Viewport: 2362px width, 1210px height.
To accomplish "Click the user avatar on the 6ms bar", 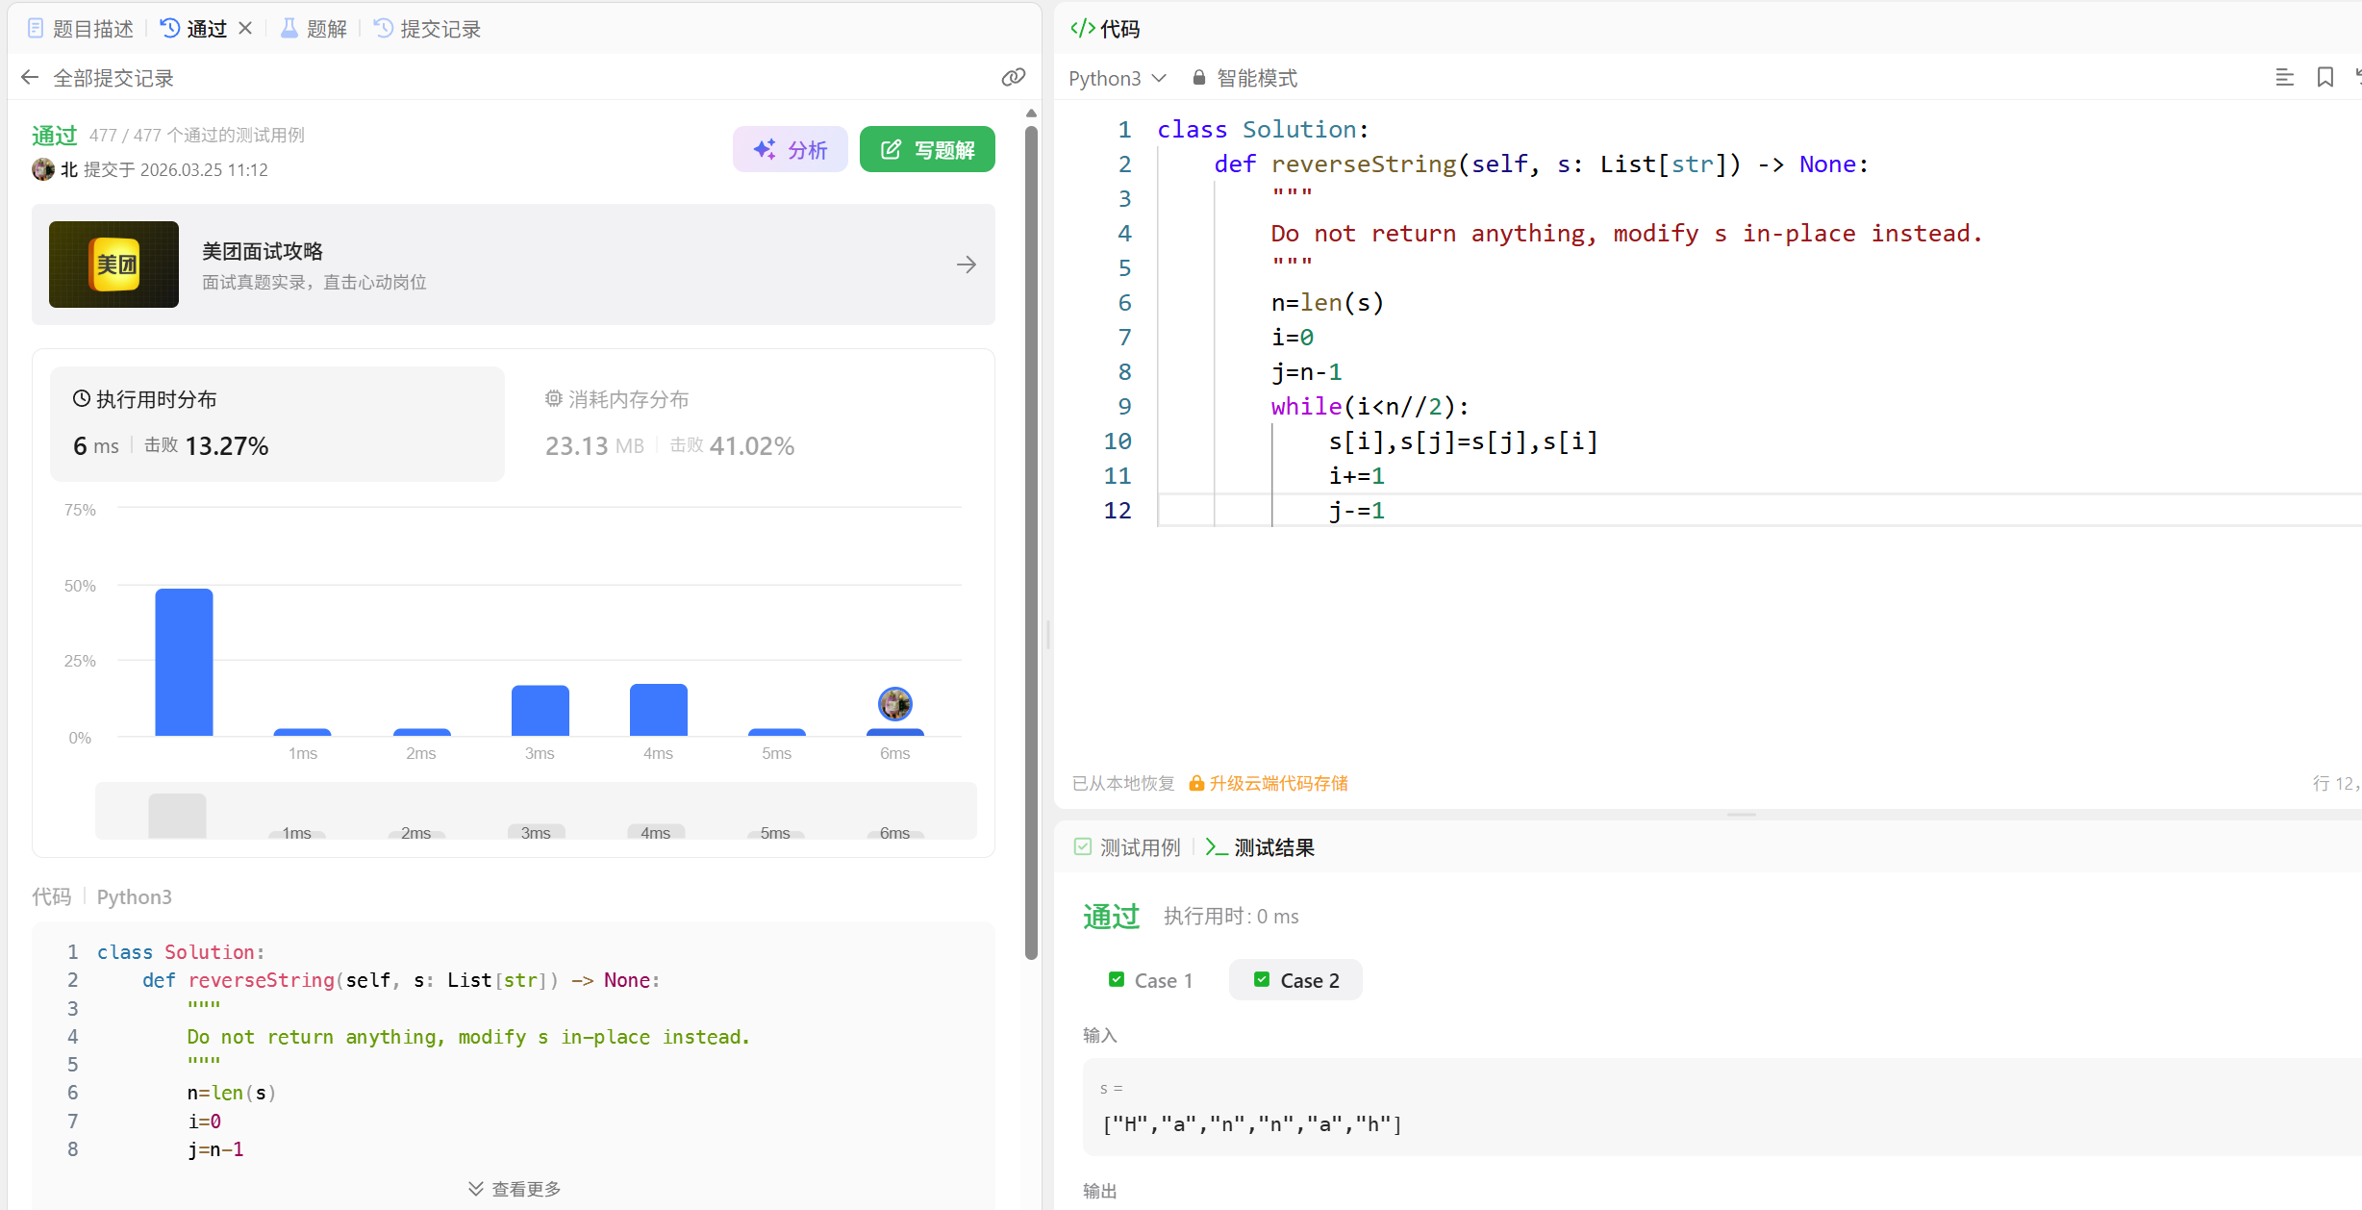I will (x=894, y=704).
